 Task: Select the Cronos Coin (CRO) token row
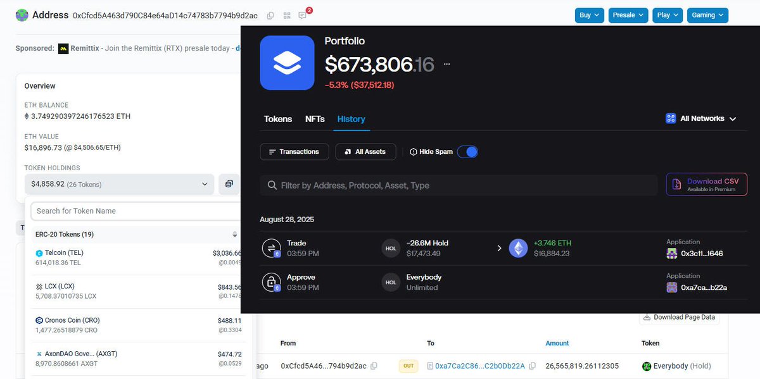tap(139, 325)
